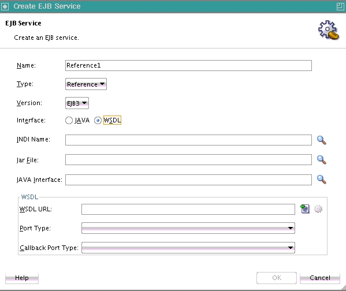Screen dimensions: 346x291
Task: Click the Cancel button
Action: coord(320,278)
